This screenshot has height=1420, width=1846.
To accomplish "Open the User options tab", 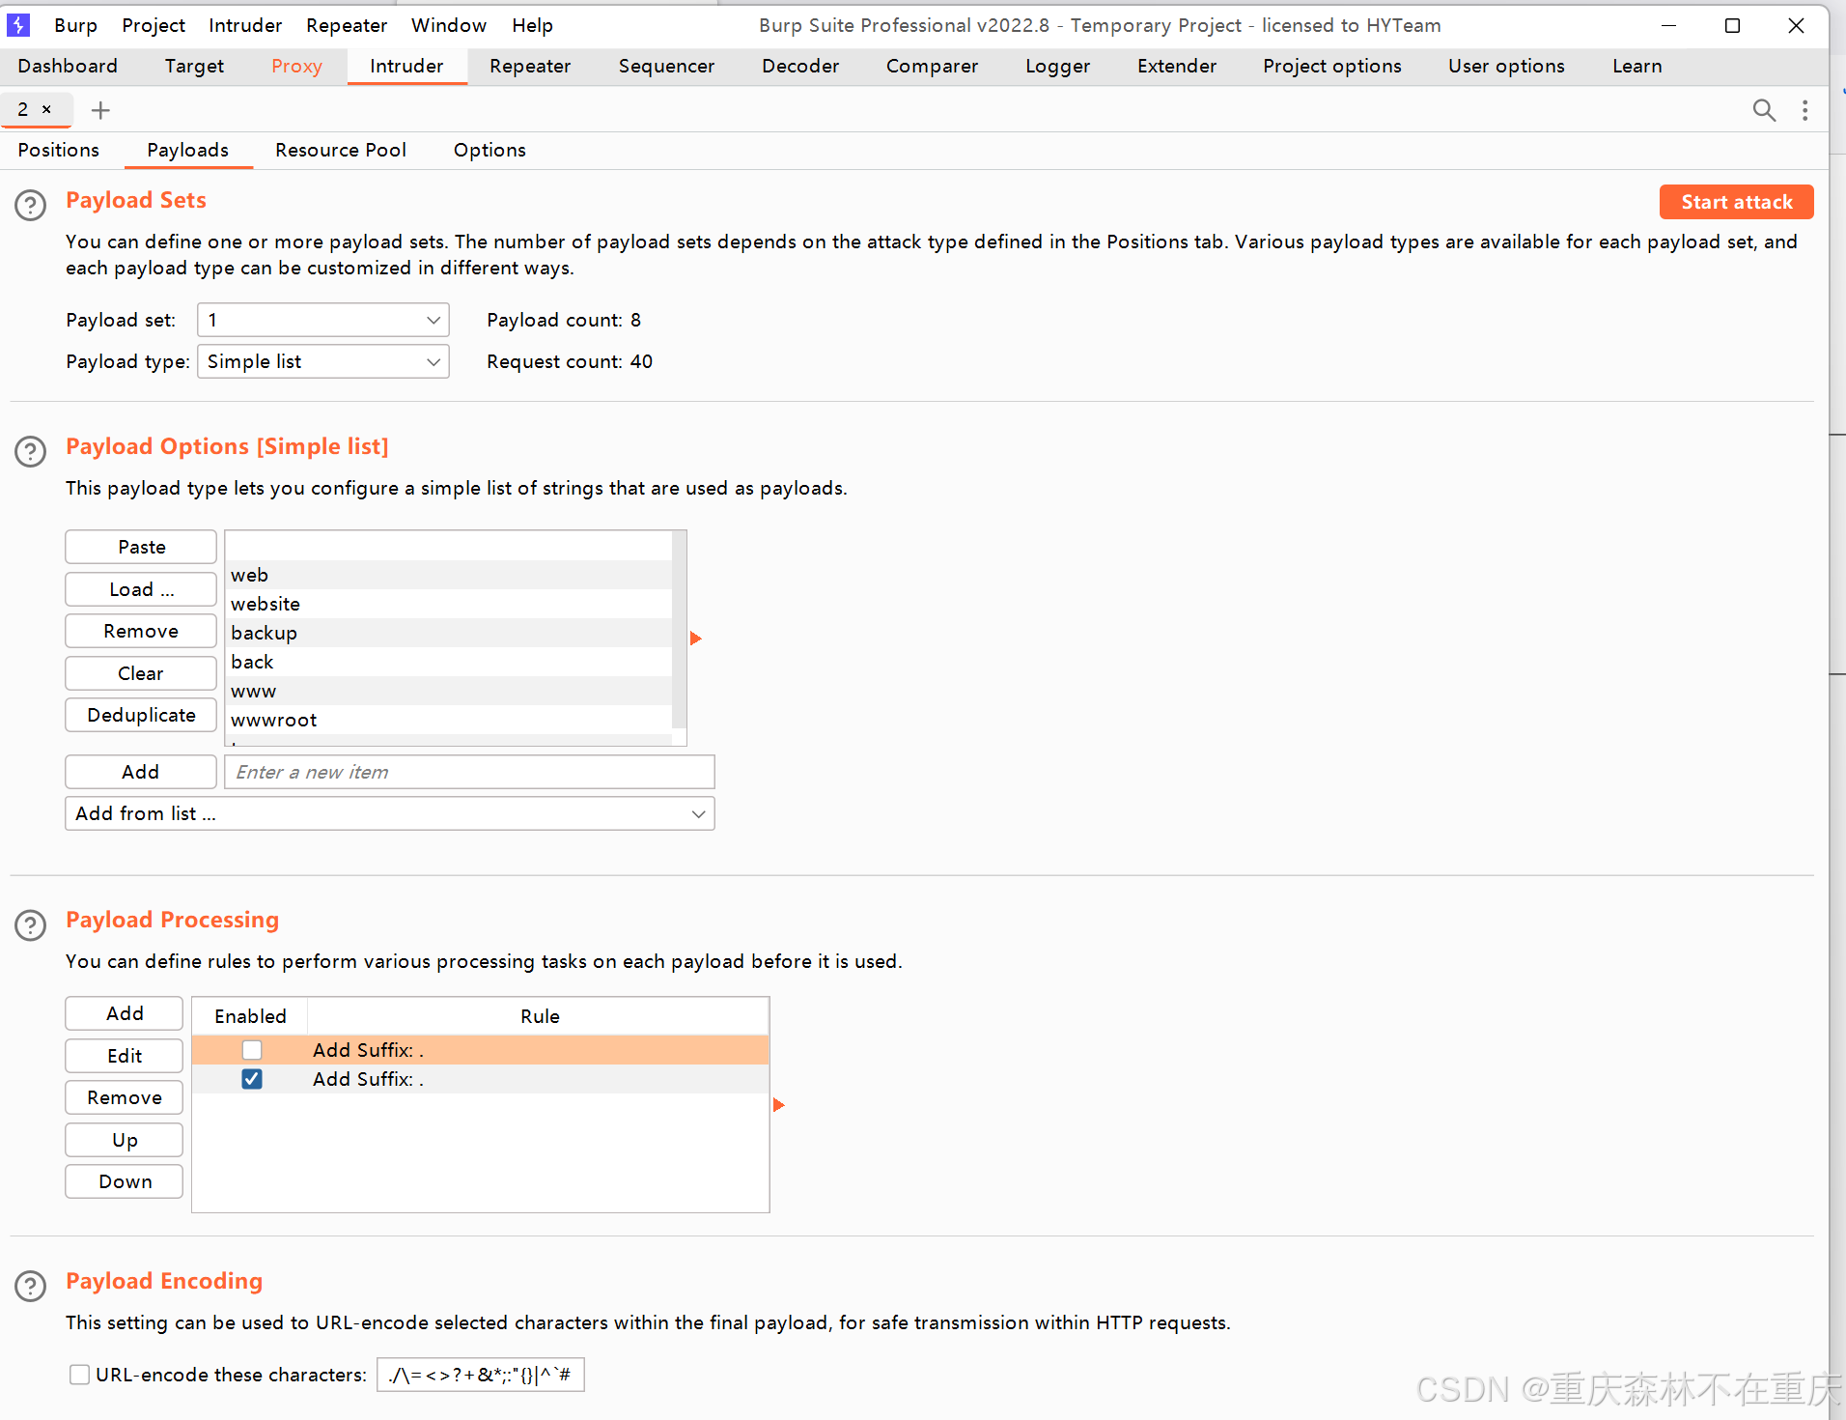I will pyautogui.click(x=1506, y=66).
